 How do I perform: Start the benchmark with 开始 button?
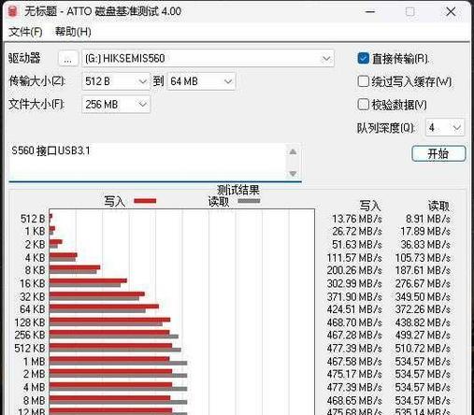438,153
